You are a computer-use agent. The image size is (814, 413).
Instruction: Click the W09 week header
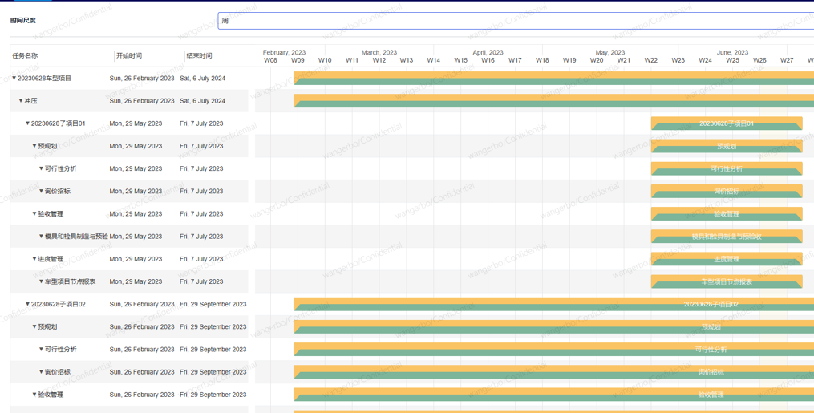point(298,60)
